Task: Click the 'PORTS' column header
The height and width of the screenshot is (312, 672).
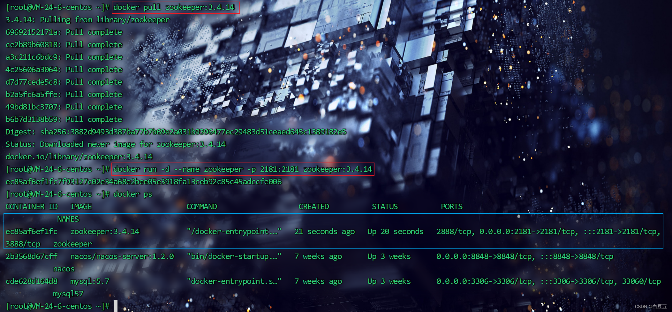Action: pos(452,207)
